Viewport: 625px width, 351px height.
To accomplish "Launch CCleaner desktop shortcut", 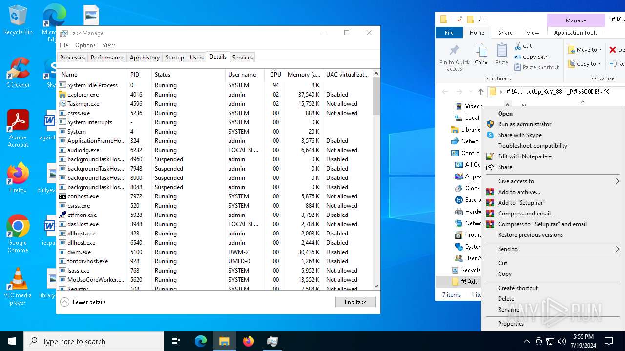I will click(x=18, y=72).
